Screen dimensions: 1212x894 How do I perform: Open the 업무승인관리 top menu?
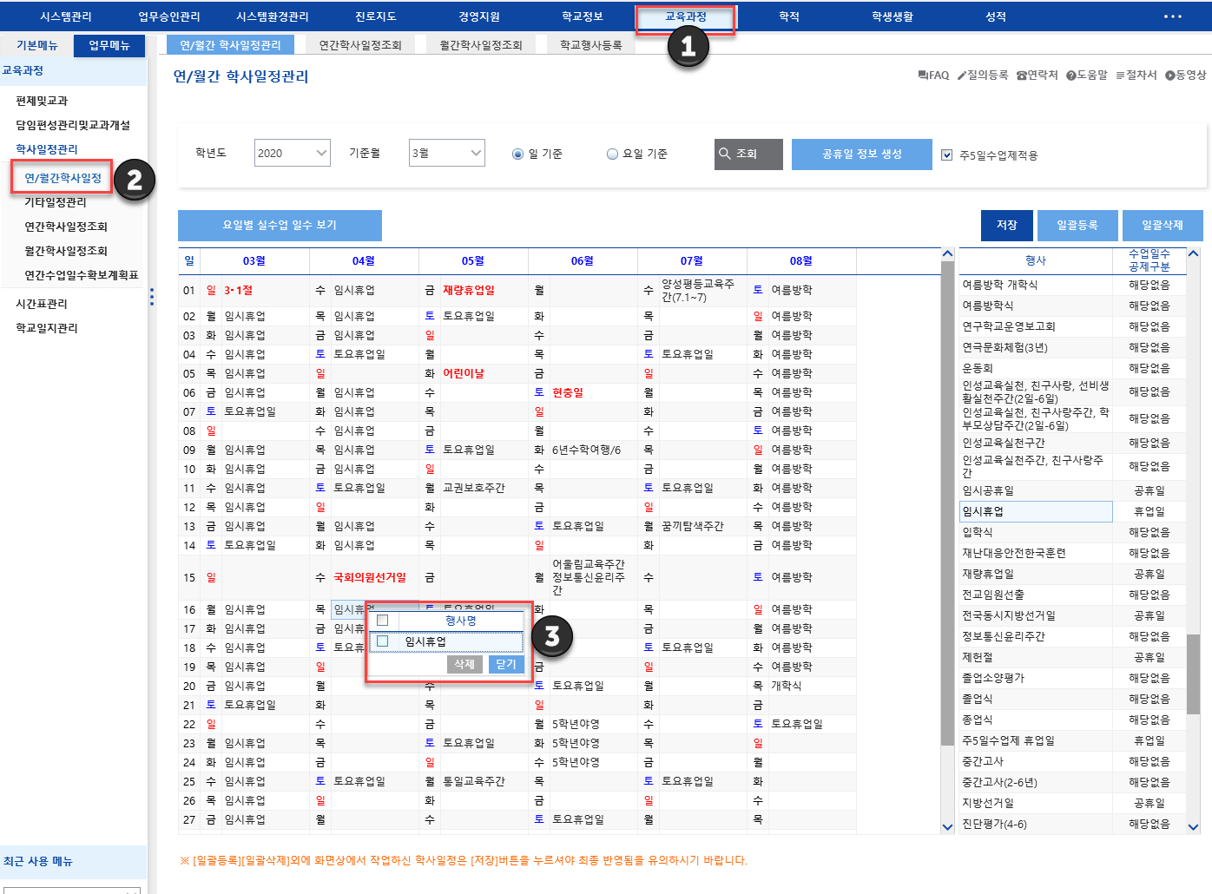point(169,16)
